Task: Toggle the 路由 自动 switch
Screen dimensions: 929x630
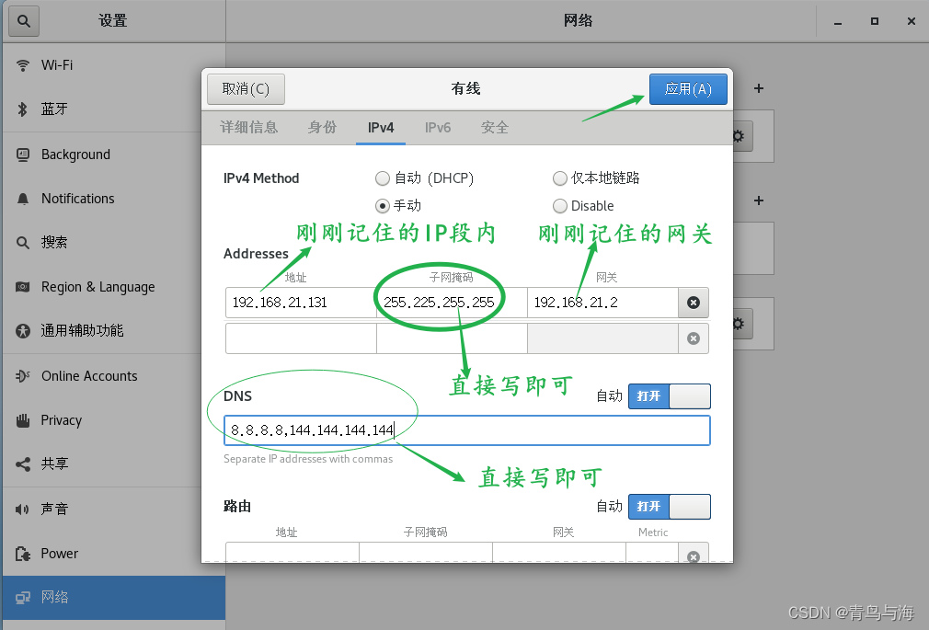Action: [670, 507]
